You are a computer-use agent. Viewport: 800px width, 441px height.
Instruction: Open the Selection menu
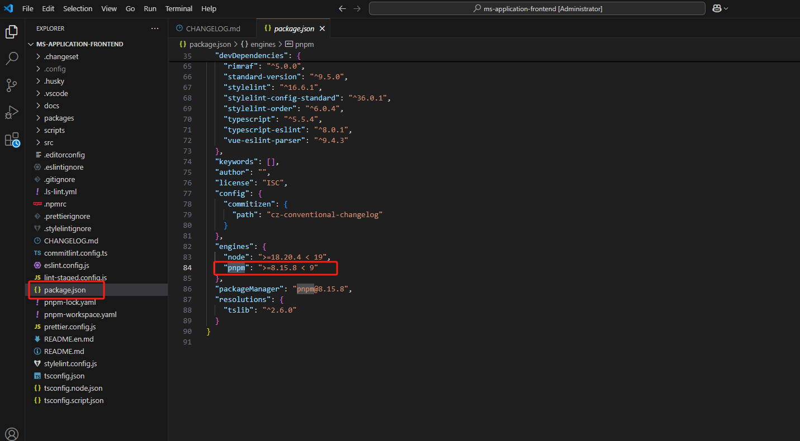coord(78,8)
